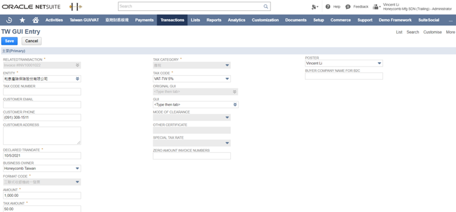Click the Honeycomb company logo
Viewport: 456px width, 212px height.
coord(75,7)
